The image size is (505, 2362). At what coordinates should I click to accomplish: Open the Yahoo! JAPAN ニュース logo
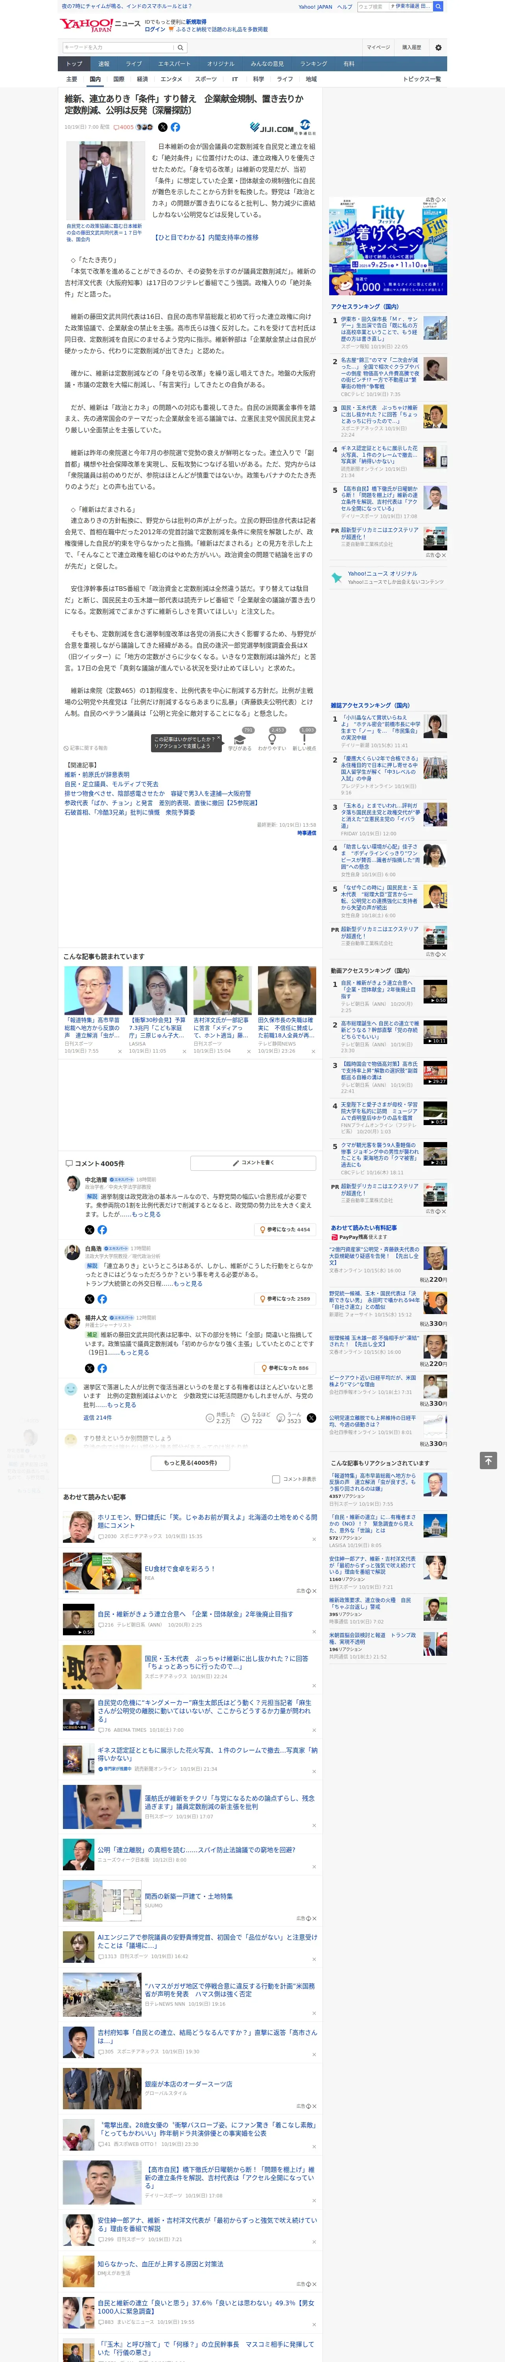100,25
